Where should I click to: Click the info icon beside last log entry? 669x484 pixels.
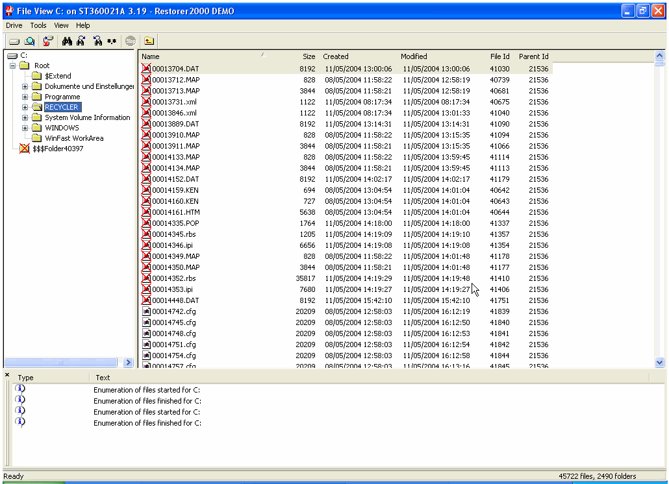coord(20,422)
